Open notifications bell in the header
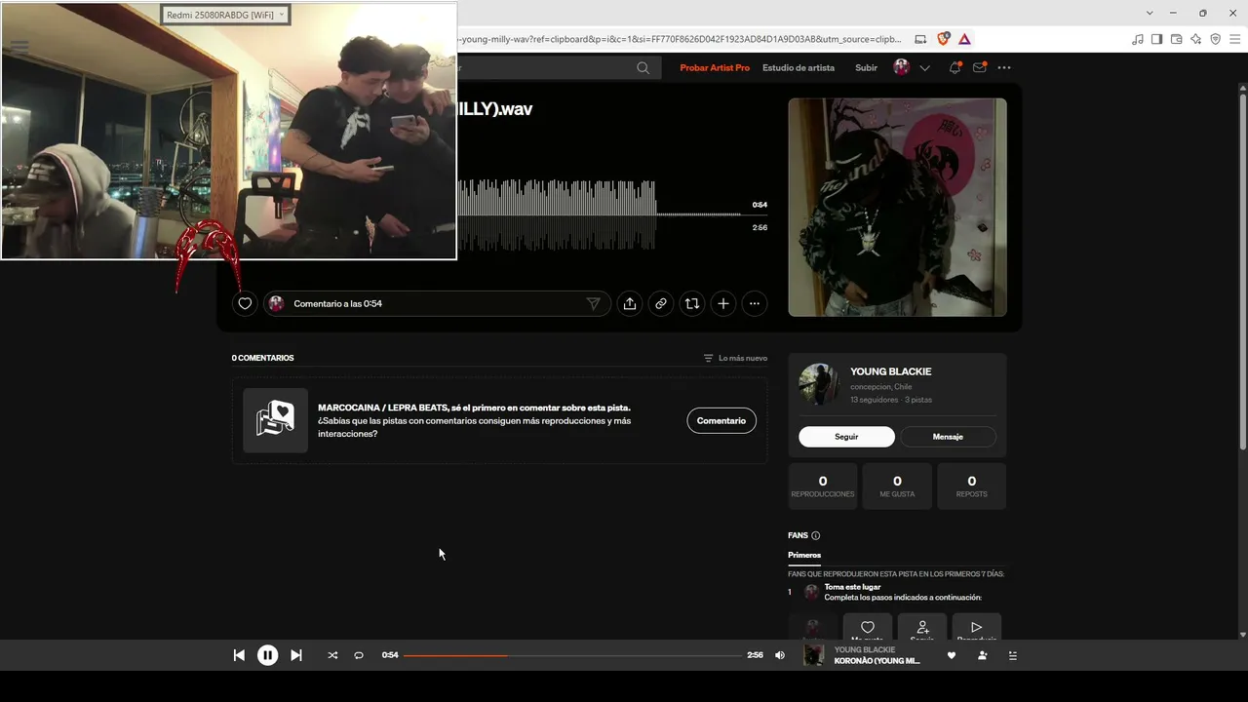Screen dimensions: 1248x702 955,68
